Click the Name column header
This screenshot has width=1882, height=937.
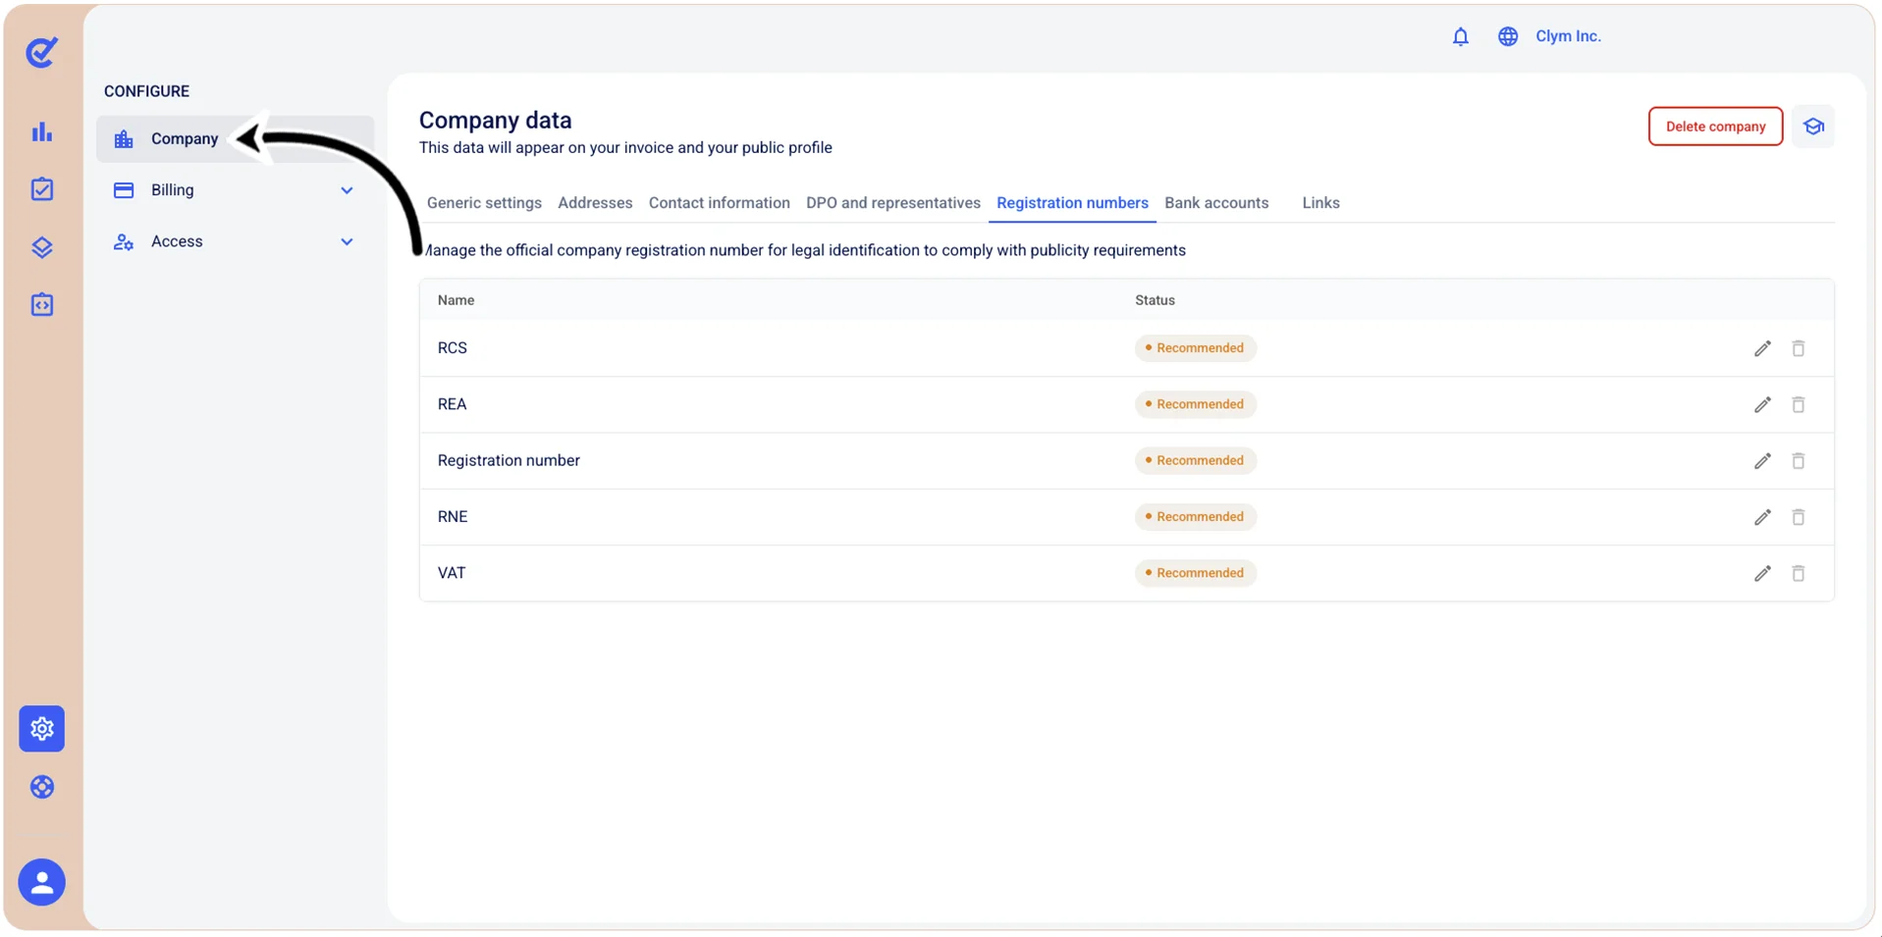pos(456,300)
